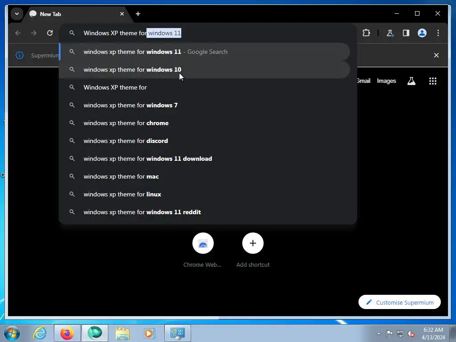This screenshot has width=456, height=342.
Task: Open the three-dot browser menu
Action: point(438,33)
